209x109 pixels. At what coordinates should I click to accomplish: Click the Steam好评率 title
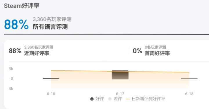point(21,6)
